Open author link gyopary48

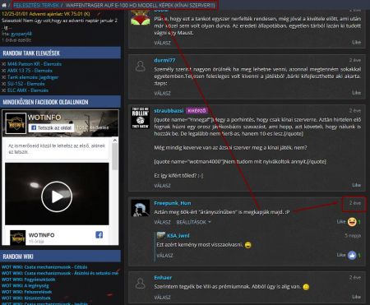pyautogui.click(x=21, y=34)
